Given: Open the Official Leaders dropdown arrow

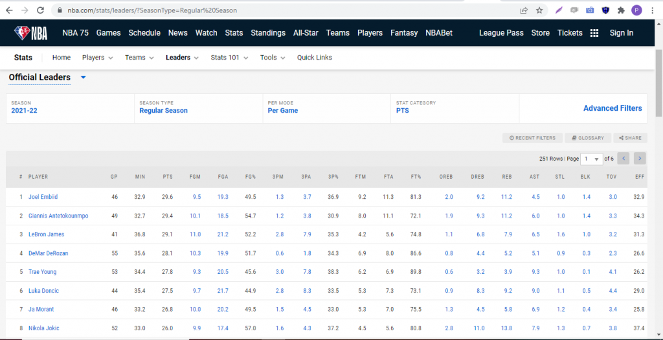Looking at the screenshot, I should (84, 77).
